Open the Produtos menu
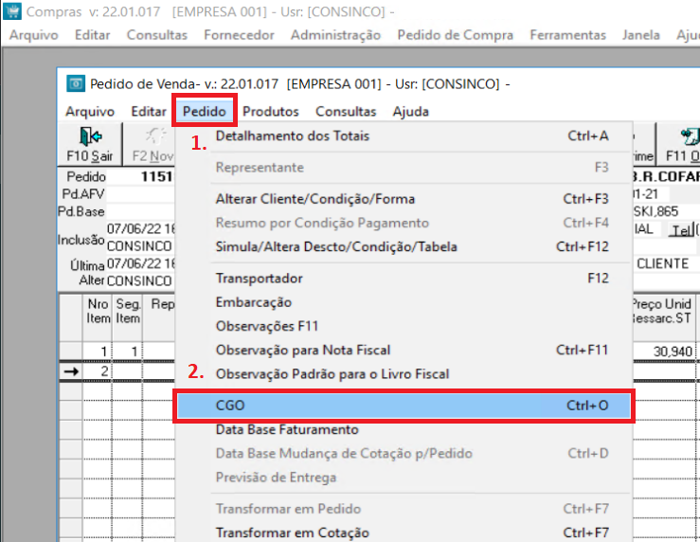 tap(271, 111)
